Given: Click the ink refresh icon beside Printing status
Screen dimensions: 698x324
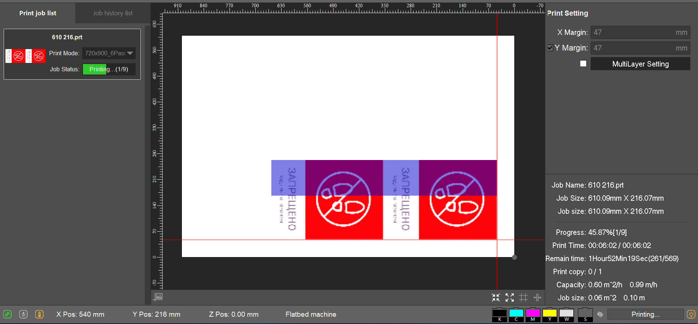Looking at the screenshot, I should coord(600,314).
